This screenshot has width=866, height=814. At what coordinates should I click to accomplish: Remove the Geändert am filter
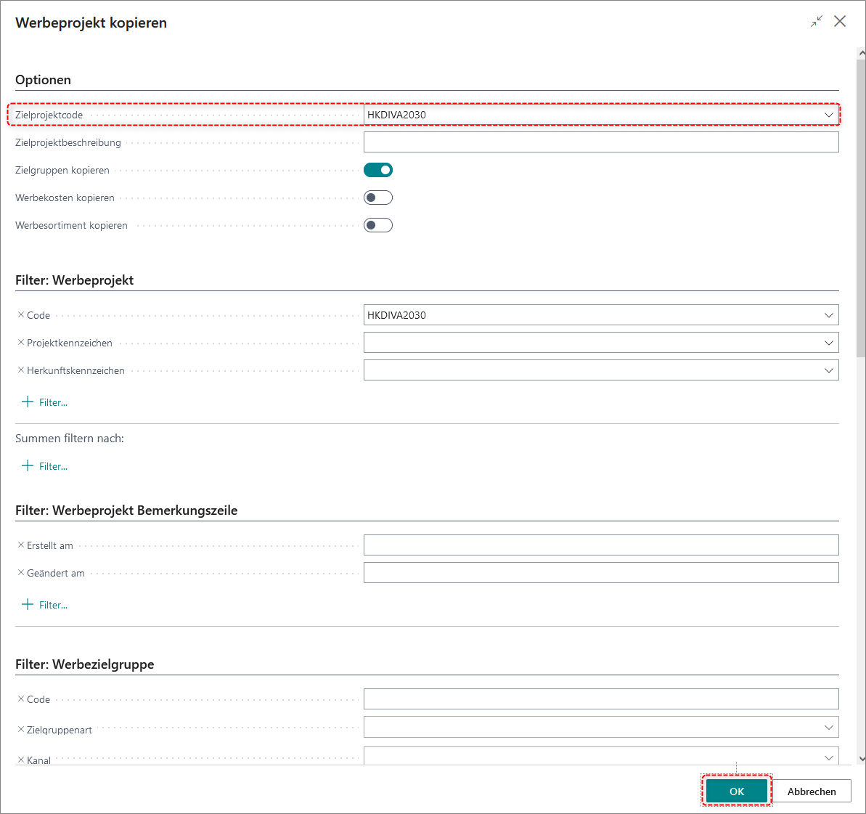(x=21, y=573)
